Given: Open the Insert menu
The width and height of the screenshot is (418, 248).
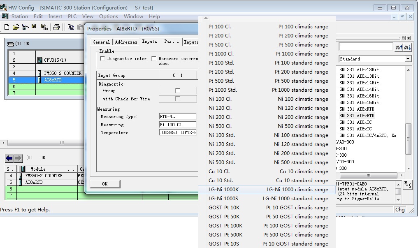Looking at the screenshot, I should [x=55, y=16].
